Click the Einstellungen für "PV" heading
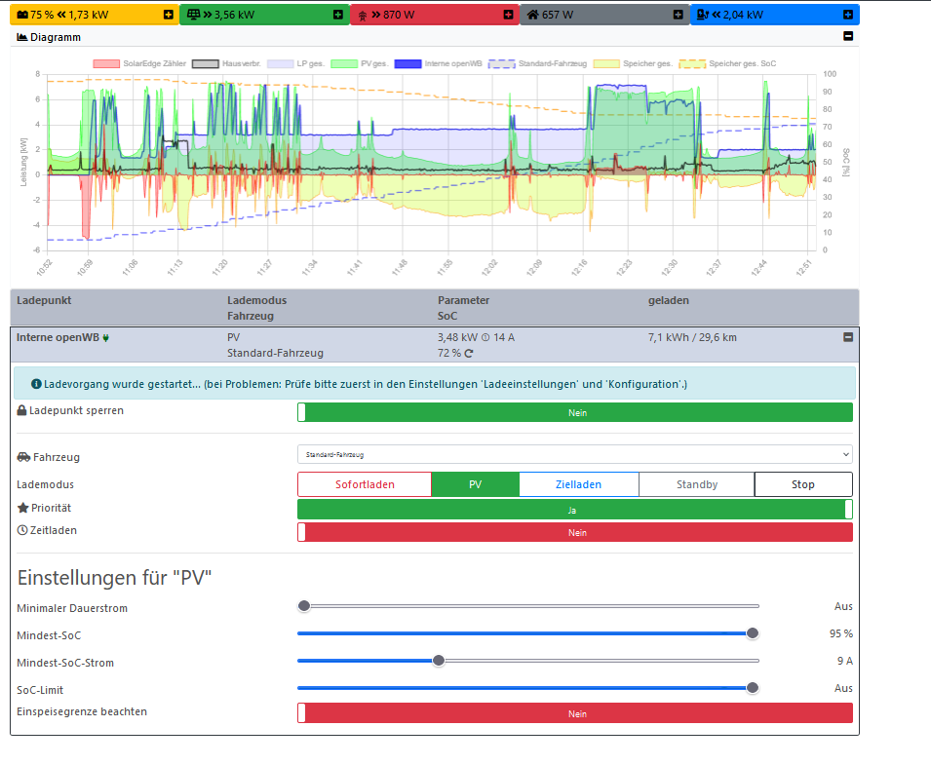The height and width of the screenshot is (765, 931). 114,578
